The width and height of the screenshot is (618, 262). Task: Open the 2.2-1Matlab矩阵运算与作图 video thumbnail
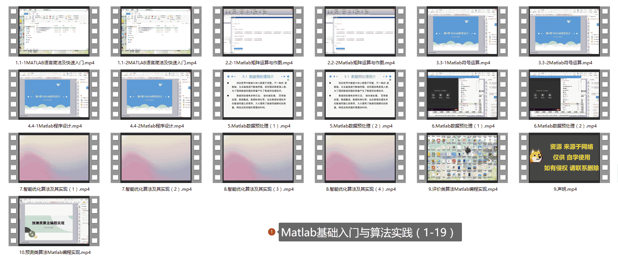[x=258, y=31]
